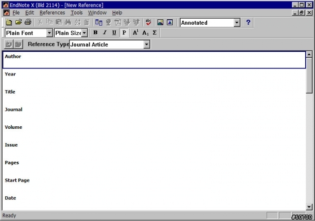Image resolution: width=315 pixels, height=221 pixels.
Task: Open the File menu
Action: [16, 13]
